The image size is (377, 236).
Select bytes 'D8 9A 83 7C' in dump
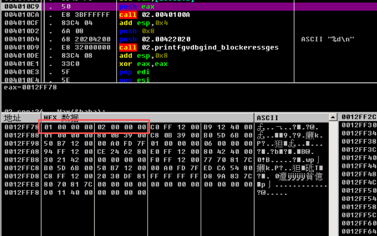(x=228, y=176)
